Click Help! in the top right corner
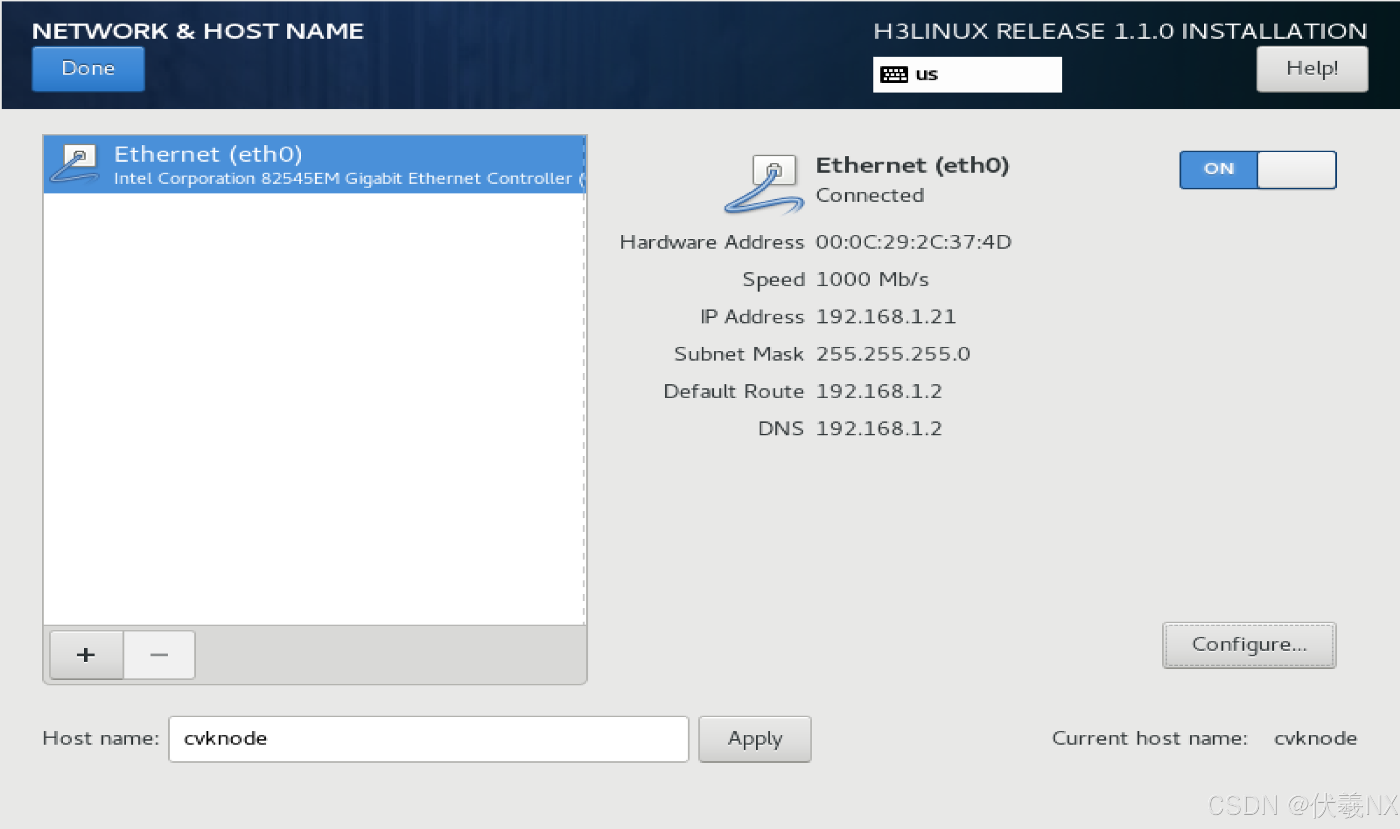Viewport: 1400px width, 829px height. pyautogui.click(x=1312, y=68)
